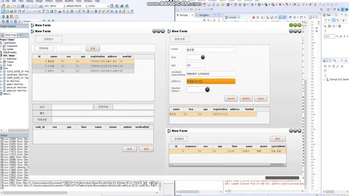The width and height of the screenshot is (349, 196).
Task: Click the name input field
Action: pos(211,50)
